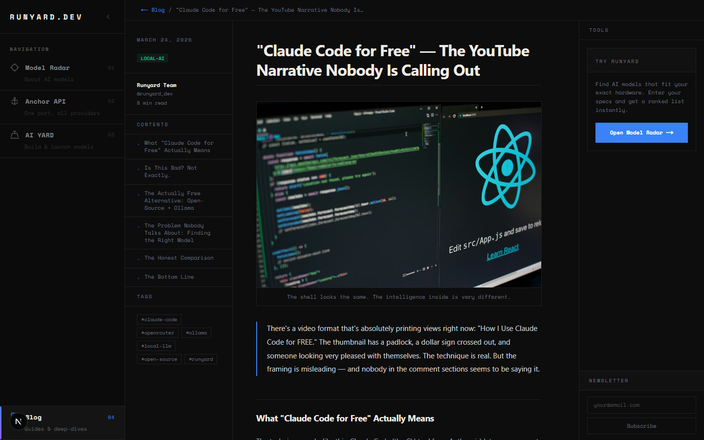Screen dimensions: 704x440
Task: Click the Anchor API anchor icon
Action: [x=15, y=101]
